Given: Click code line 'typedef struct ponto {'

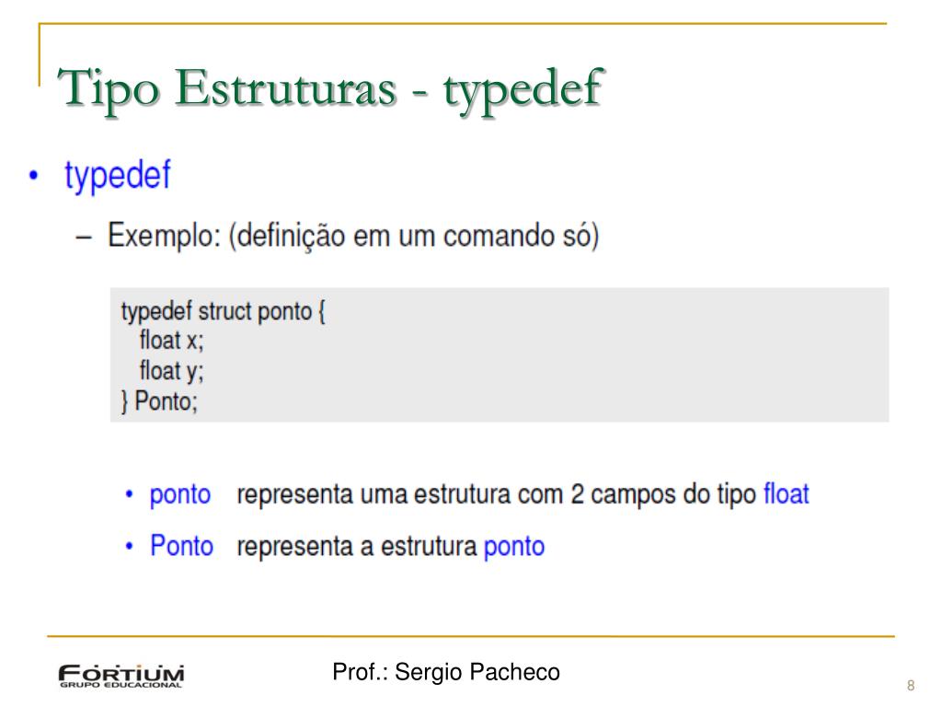Looking at the screenshot, I should pos(223,311).
